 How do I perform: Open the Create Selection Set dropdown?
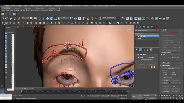109,18
